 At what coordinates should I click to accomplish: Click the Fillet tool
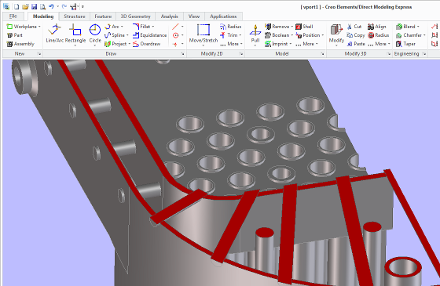pyautogui.click(x=142, y=27)
